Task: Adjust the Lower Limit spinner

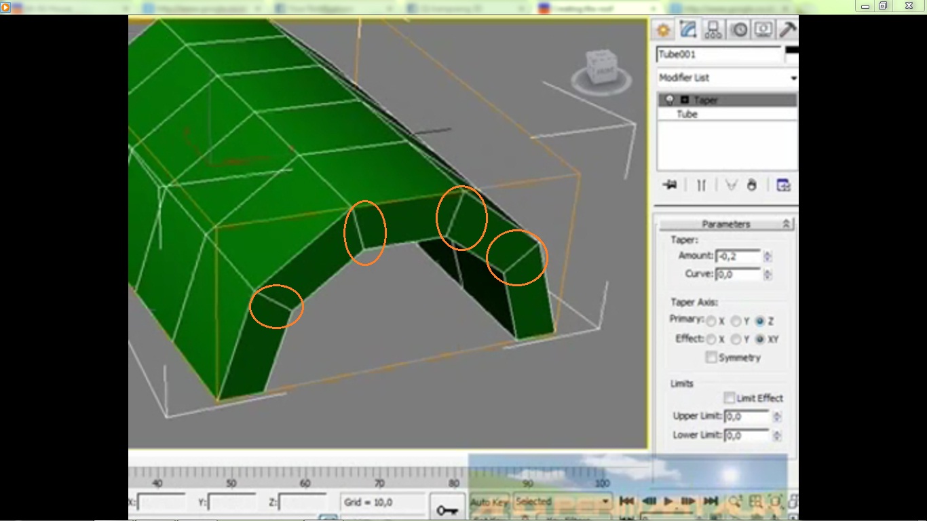Action: pos(777,436)
